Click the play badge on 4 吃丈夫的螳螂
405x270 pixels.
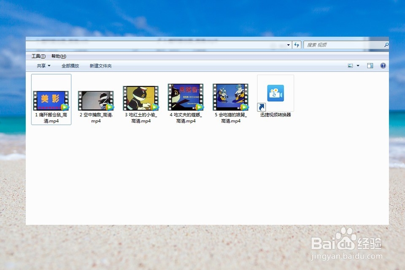click(199, 107)
